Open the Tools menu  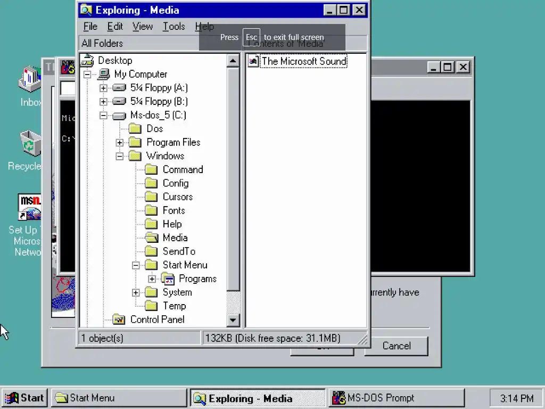(x=174, y=27)
